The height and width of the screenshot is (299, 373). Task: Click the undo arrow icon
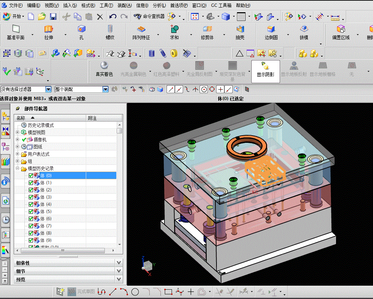click(x=113, y=17)
